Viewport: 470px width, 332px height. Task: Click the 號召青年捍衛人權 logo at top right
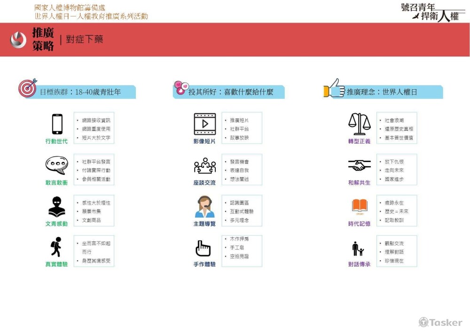[x=430, y=12]
